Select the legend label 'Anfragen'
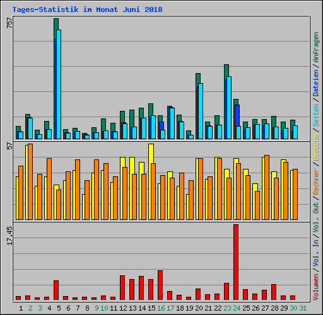Screen dimensions: 323x315 [316, 47]
